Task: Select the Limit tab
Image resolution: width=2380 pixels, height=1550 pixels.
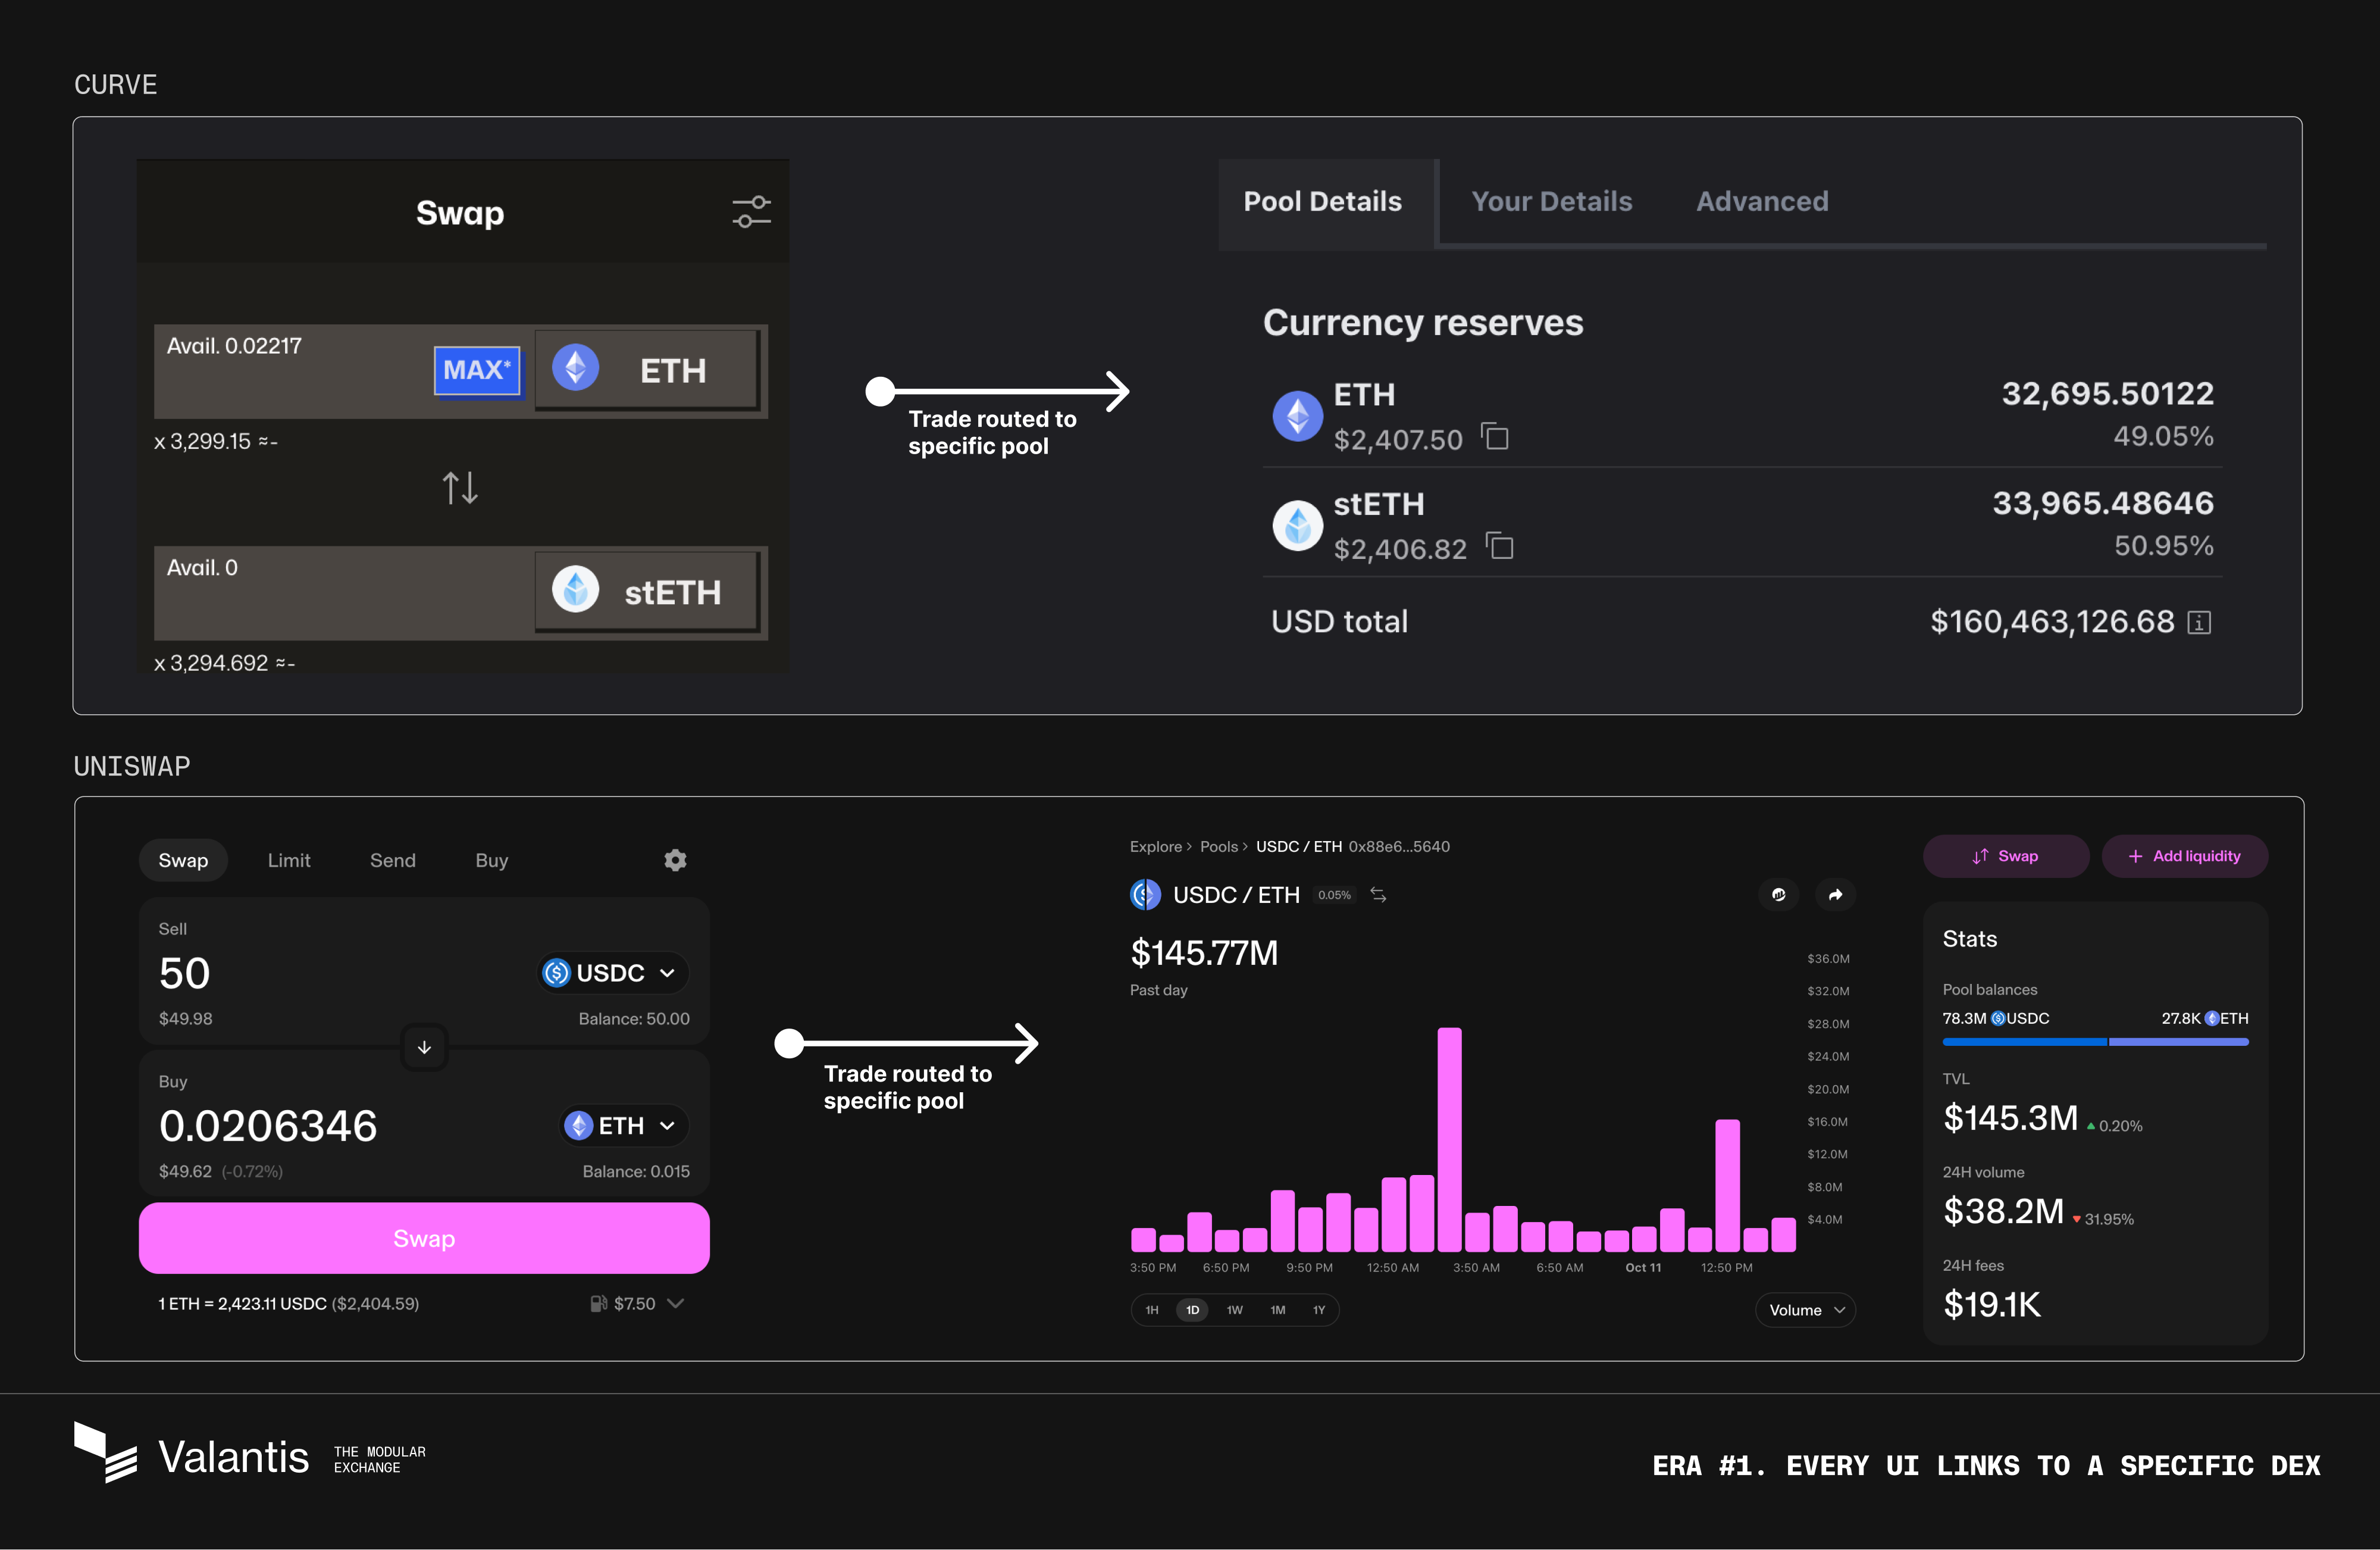Action: pos(289,861)
